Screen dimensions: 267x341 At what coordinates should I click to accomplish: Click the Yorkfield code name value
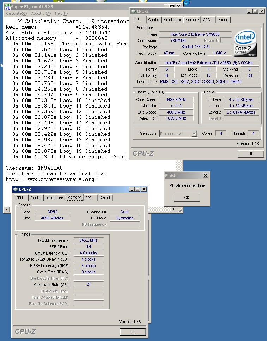178,40
